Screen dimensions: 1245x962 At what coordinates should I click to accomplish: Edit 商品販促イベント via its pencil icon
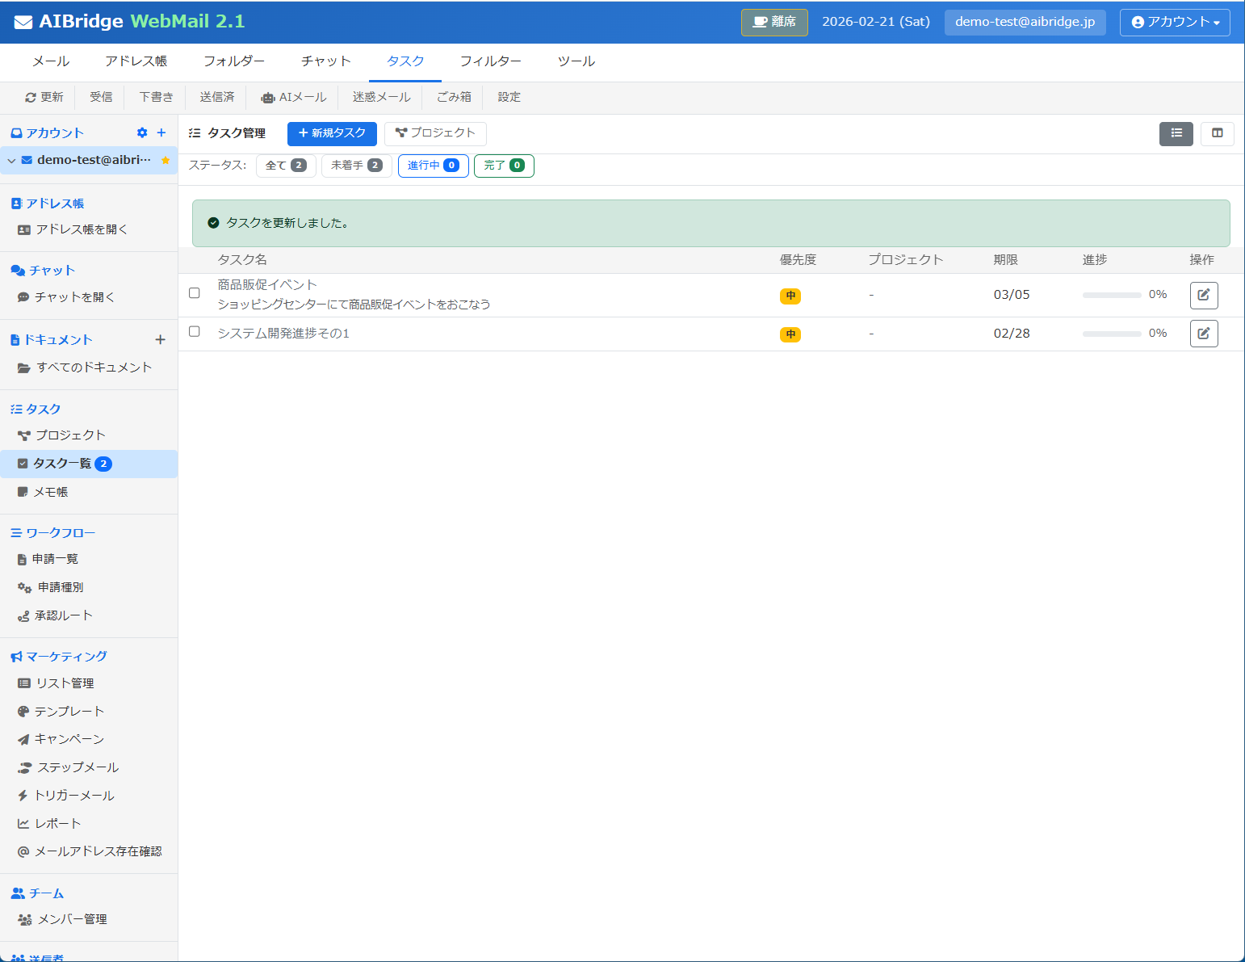(x=1204, y=295)
